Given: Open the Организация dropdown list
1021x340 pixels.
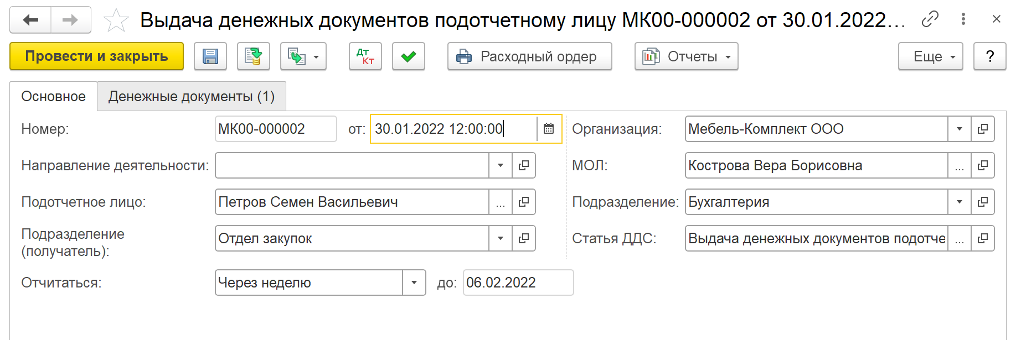Looking at the screenshot, I should pyautogui.click(x=960, y=129).
